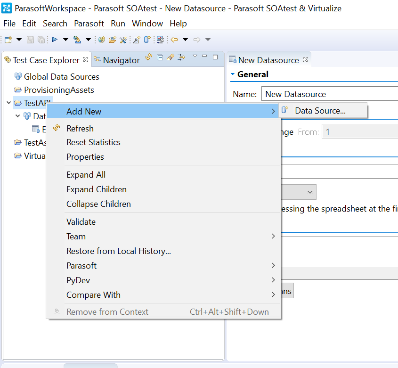Open the Run menu
398x368 pixels.
coord(118,24)
